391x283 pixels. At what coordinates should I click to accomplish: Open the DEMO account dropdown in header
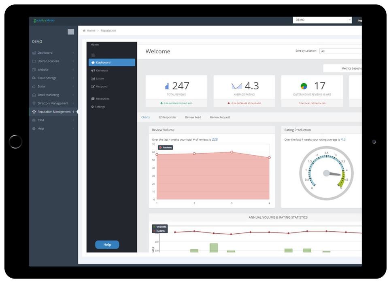click(322, 20)
